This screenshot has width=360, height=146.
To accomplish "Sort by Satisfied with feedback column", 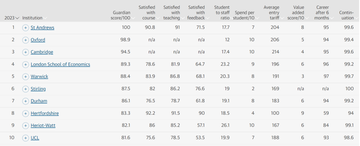I will tap(196, 13).
